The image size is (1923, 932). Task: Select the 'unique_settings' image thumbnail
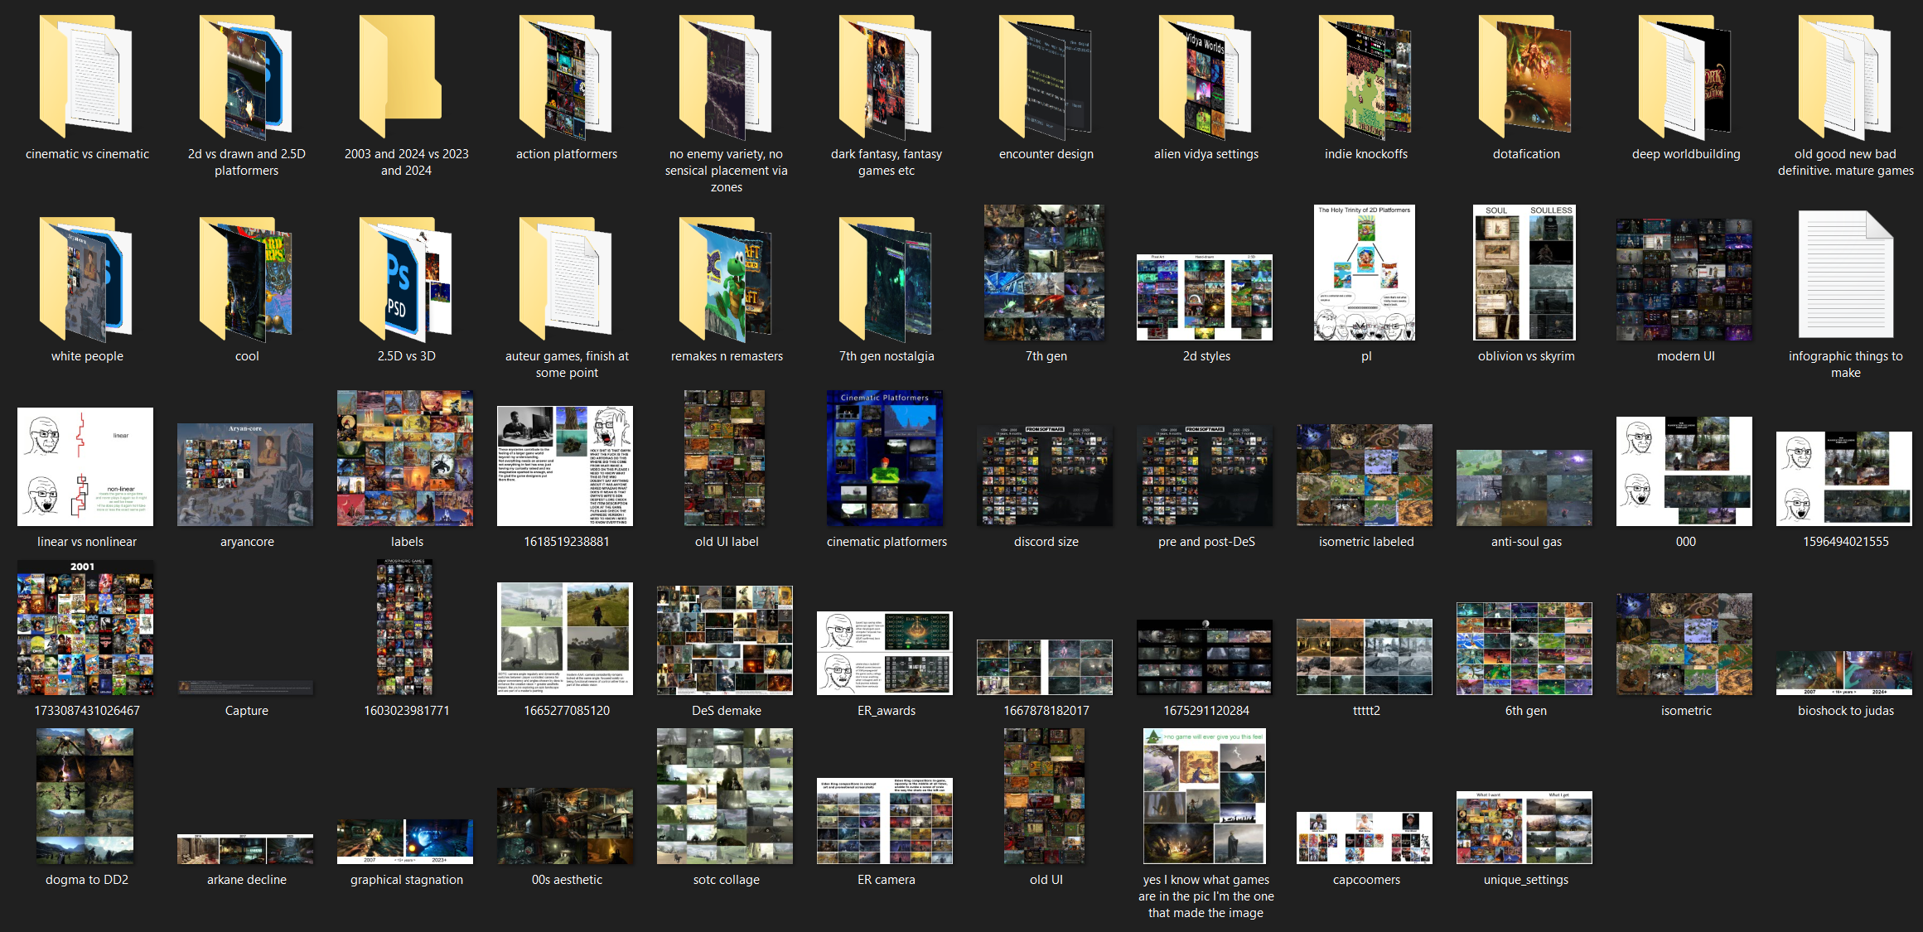(x=1524, y=828)
